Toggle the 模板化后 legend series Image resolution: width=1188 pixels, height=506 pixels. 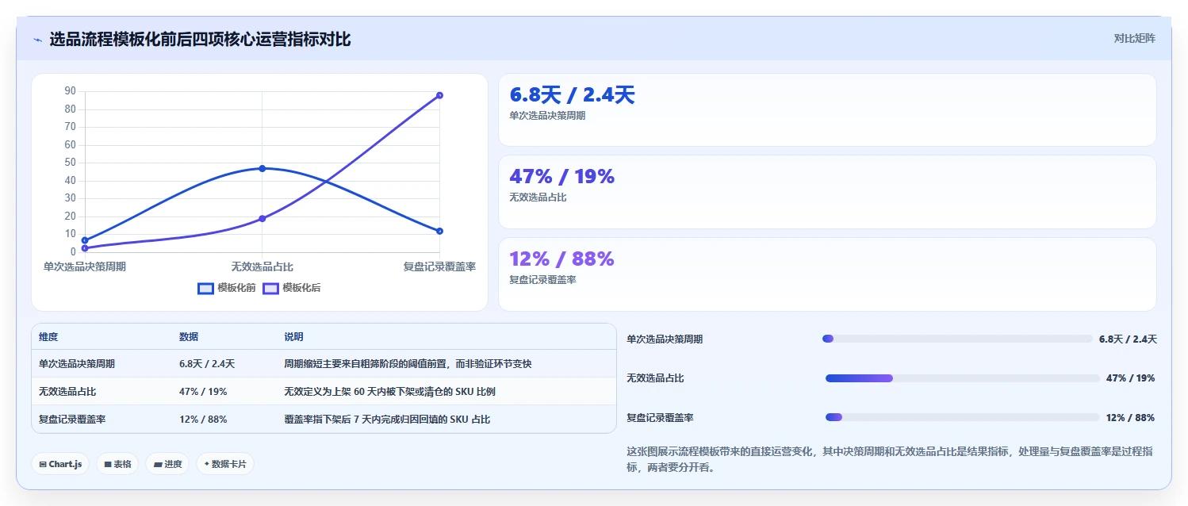pos(292,288)
